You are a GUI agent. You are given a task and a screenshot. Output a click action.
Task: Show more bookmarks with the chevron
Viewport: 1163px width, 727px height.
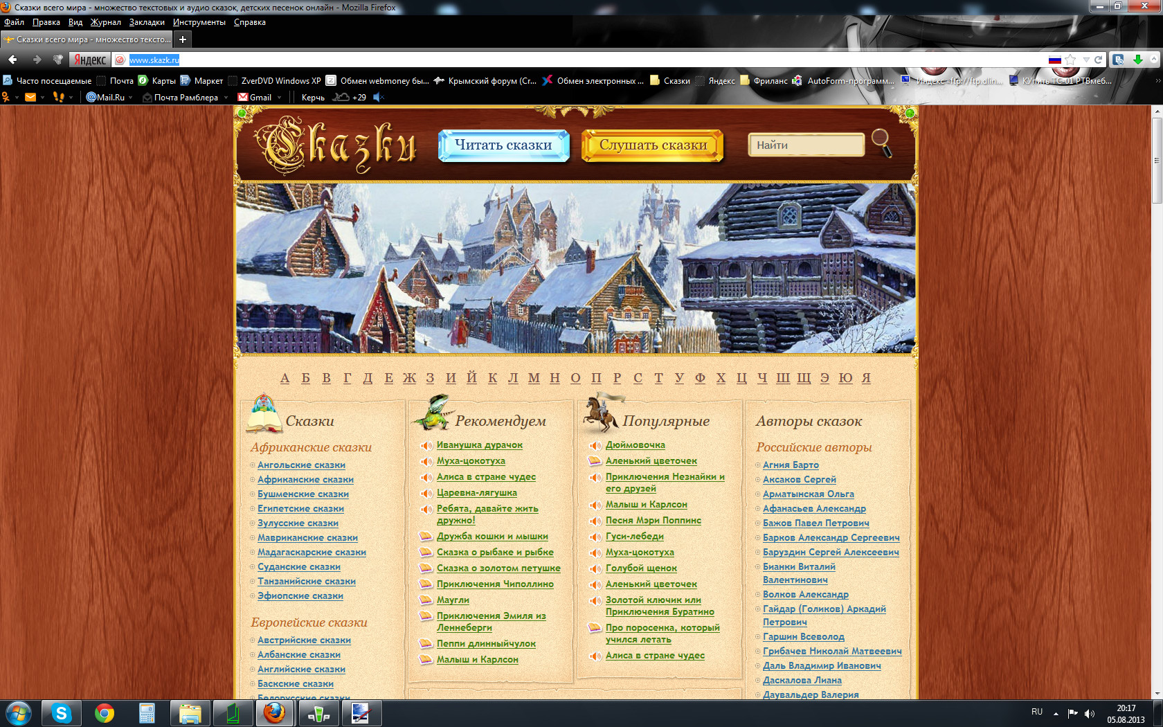(x=1157, y=81)
